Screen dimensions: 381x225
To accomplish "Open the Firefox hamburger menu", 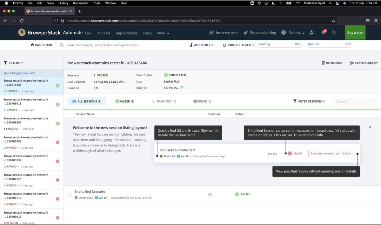I will [x=376, y=21].
